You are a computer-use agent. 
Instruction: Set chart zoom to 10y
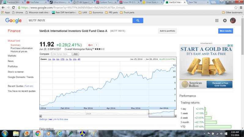tap(75, 59)
